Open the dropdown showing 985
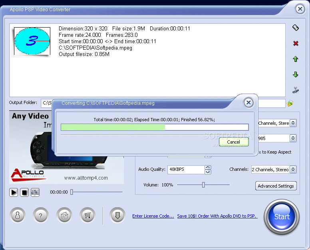 click(293, 138)
